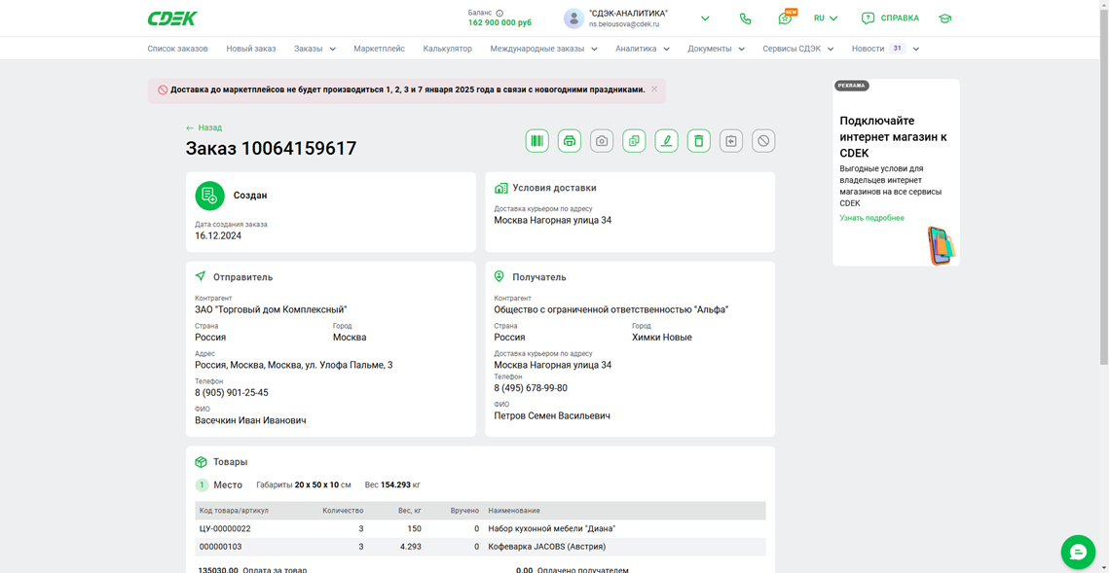Image resolution: width=1109 pixels, height=573 pixels.
Task: Expand the Заказы menu chevron
Action: [332, 47]
